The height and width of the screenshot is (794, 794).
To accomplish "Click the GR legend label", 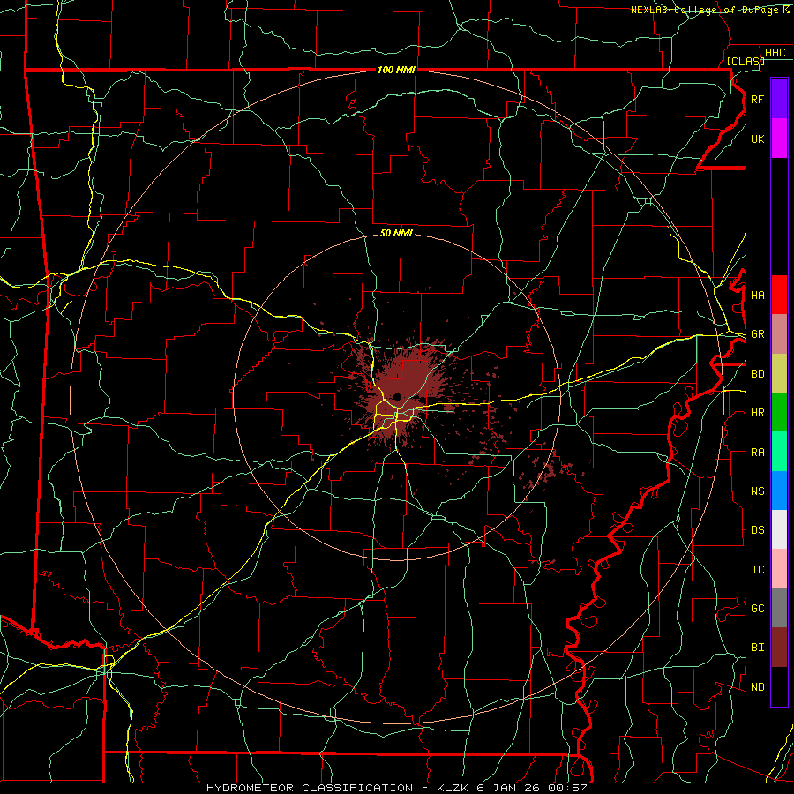I will tap(757, 334).
